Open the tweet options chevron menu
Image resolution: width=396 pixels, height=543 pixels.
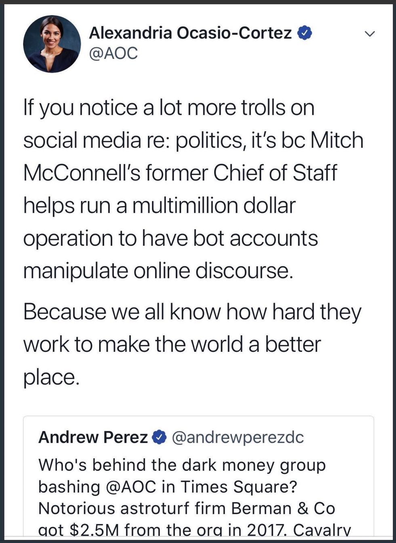[x=370, y=34]
